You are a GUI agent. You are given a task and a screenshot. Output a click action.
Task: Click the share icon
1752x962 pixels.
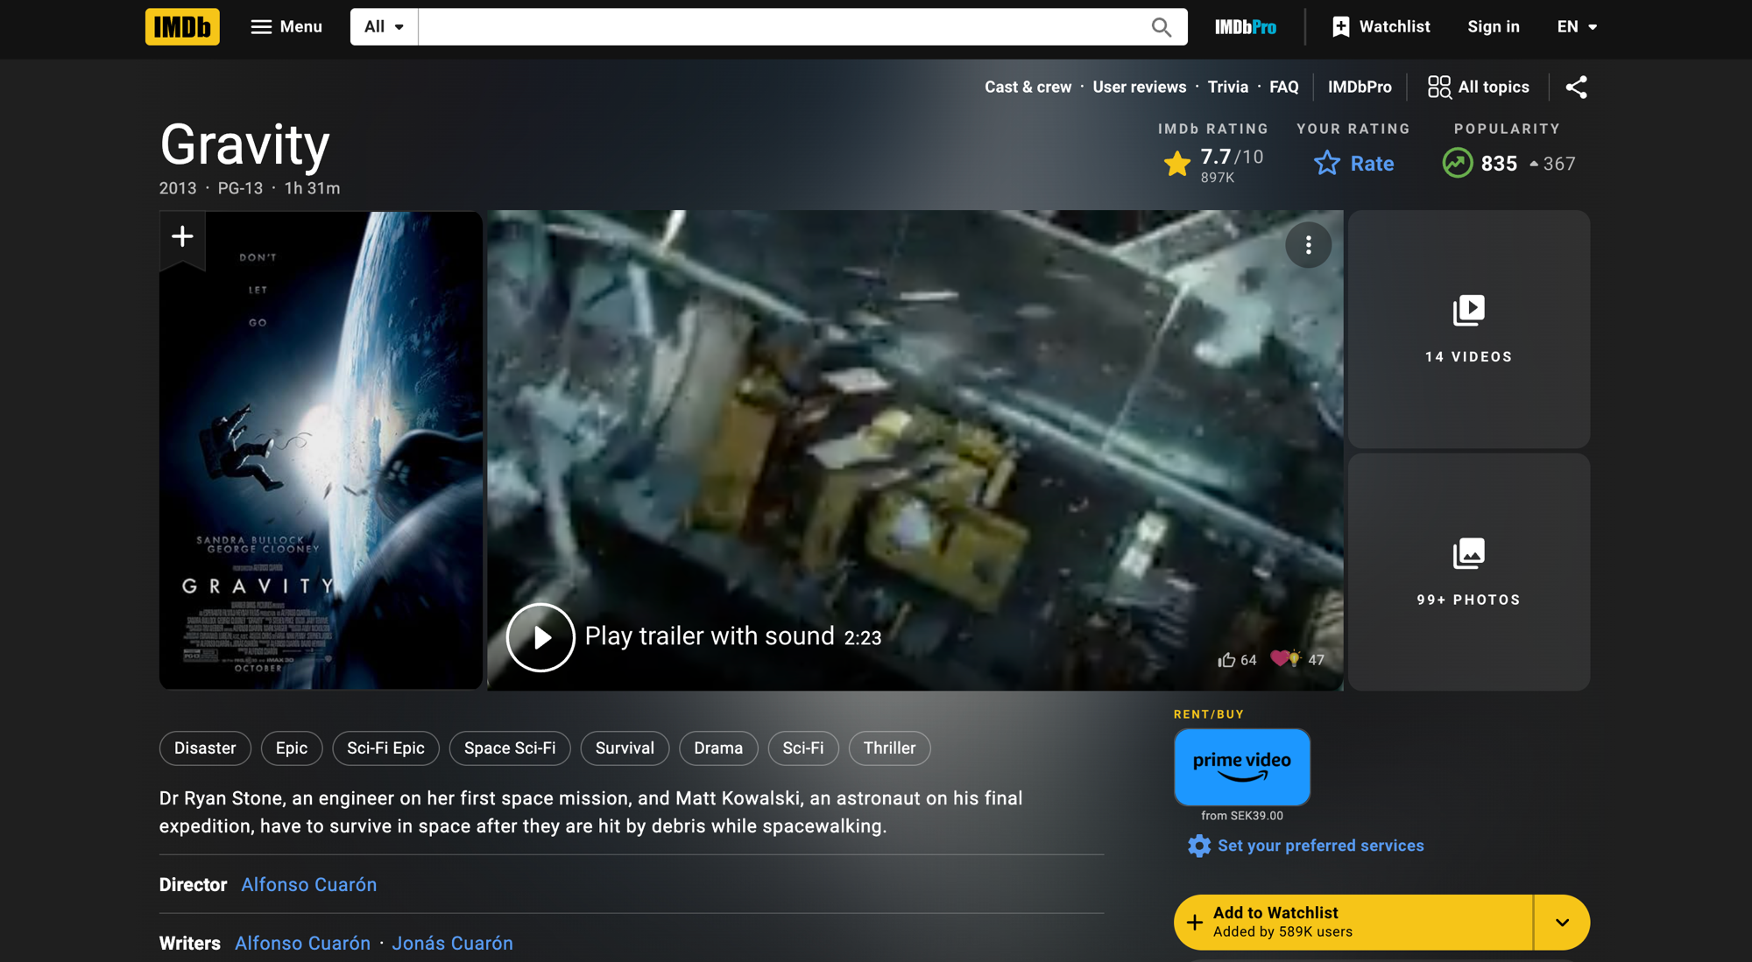pos(1576,87)
